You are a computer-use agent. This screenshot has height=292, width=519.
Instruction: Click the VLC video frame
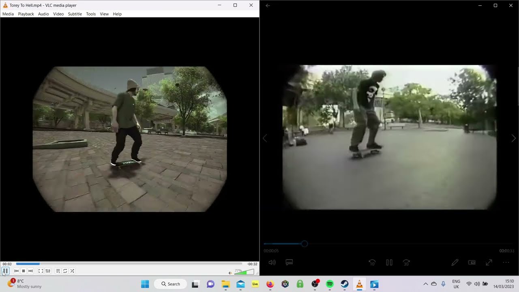pos(130,139)
